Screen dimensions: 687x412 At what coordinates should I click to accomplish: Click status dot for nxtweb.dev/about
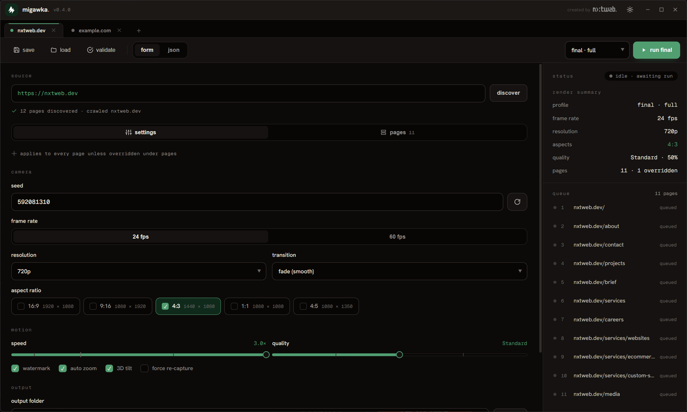(x=555, y=226)
